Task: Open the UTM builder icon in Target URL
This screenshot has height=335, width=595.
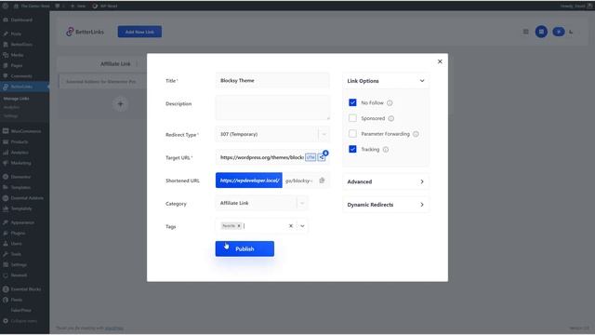Action: [311, 157]
